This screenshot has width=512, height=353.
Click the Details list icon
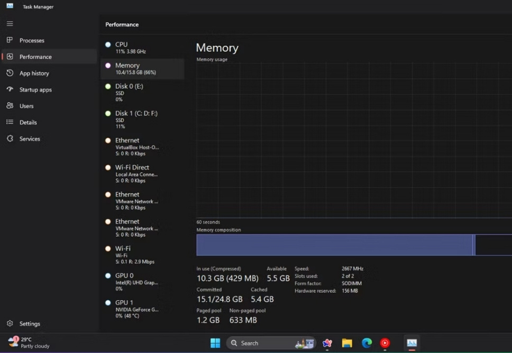coord(10,122)
